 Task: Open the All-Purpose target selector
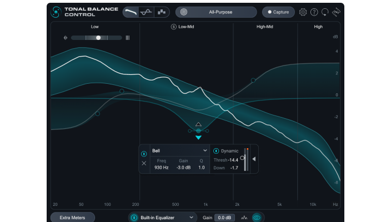[216, 12]
